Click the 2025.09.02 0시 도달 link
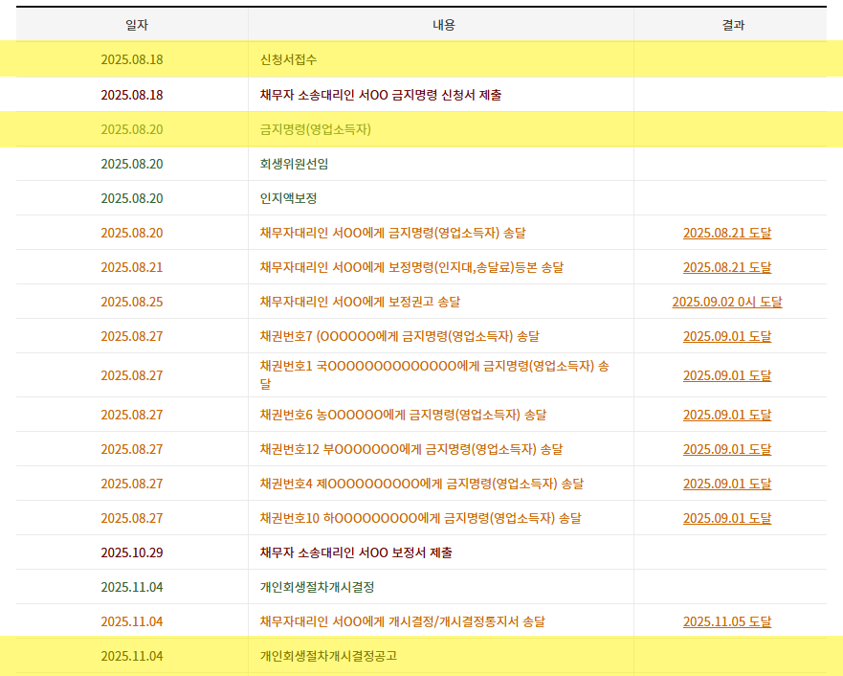This screenshot has height=676, width=843. (726, 302)
